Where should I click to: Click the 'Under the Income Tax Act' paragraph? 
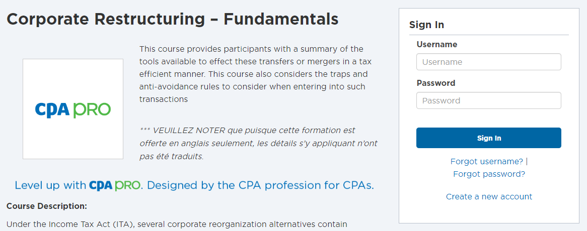[177, 224]
